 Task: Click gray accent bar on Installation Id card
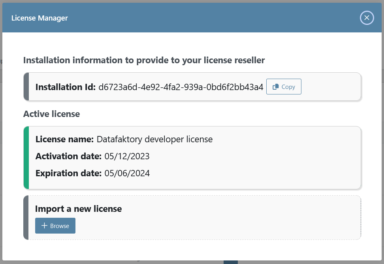pos(26,87)
